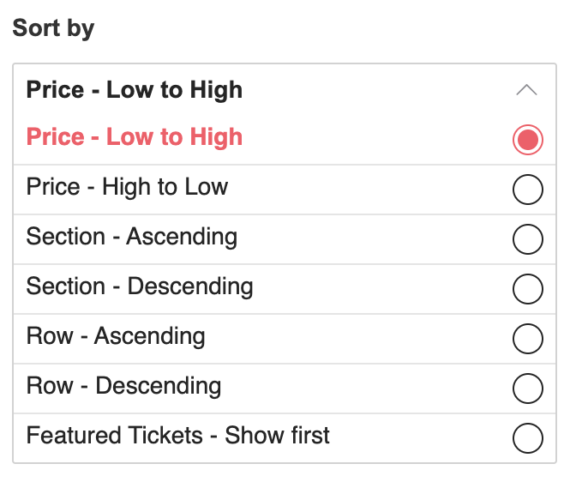
Task: Click the bold Price - Low to High header
Action: (x=135, y=90)
